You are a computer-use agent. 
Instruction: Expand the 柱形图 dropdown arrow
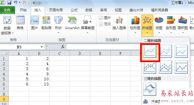(135, 33)
